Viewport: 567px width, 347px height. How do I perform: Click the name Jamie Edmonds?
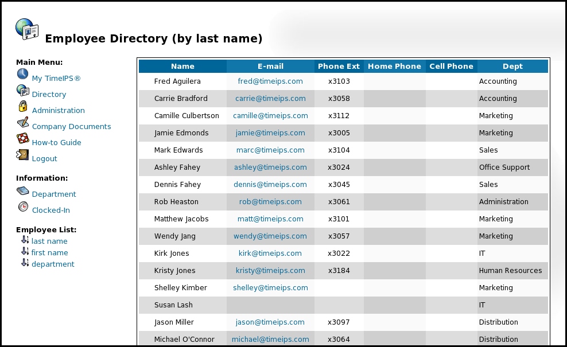coord(181,133)
